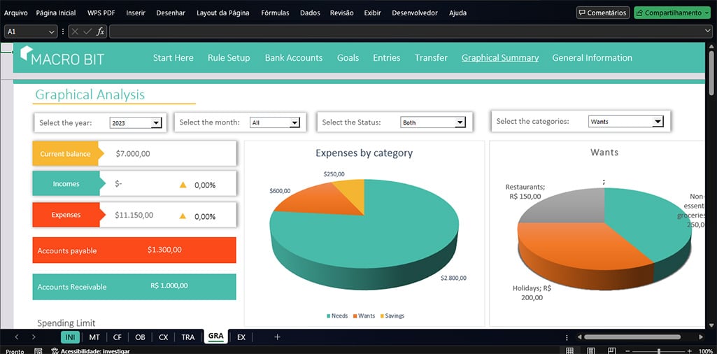Screen dimensions: 717x354
Task: Open the year selection dropdown
Action: 156,123
